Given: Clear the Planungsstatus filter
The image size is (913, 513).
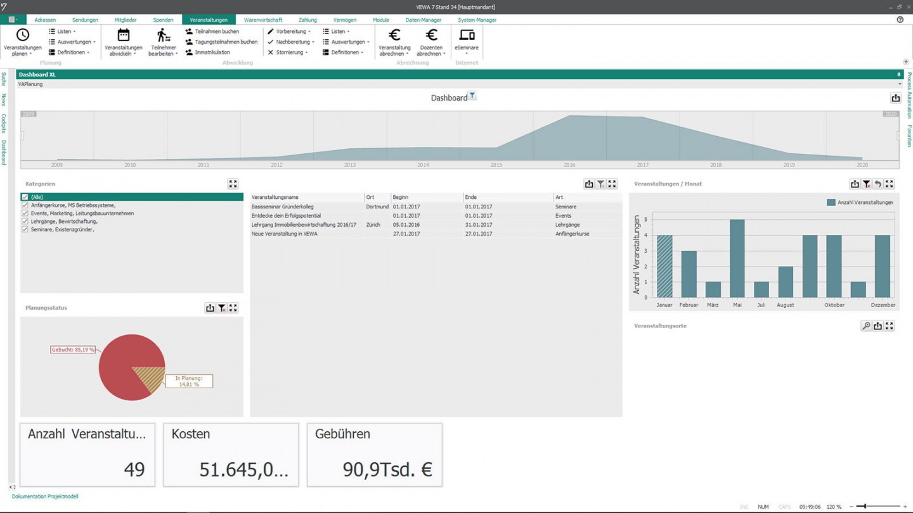Looking at the screenshot, I should click(x=222, y=308).
